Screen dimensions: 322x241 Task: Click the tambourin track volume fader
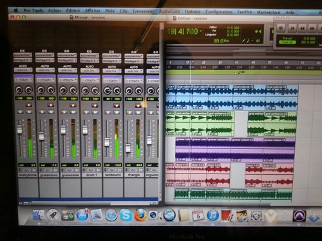107,142
